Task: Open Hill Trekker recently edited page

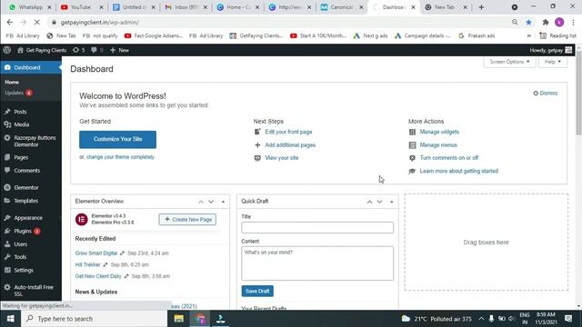Action: (x=87, y=264)
